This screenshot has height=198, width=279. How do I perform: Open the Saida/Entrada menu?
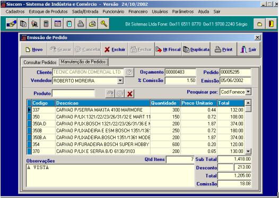[85, 12]
